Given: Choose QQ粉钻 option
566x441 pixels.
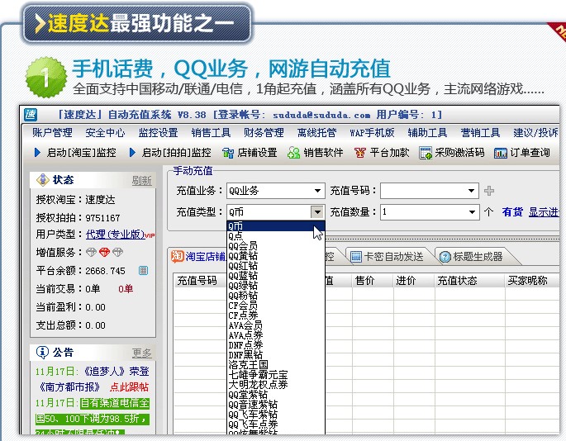Looking at the screenshot, I should pyautogui.click(x=276, y=296).
